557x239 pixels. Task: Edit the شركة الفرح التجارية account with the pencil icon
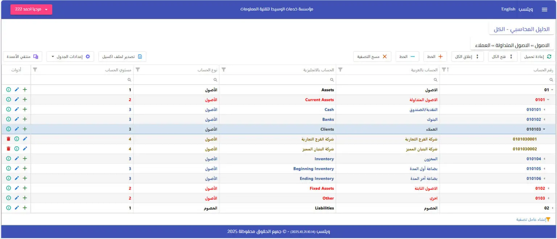25,139
